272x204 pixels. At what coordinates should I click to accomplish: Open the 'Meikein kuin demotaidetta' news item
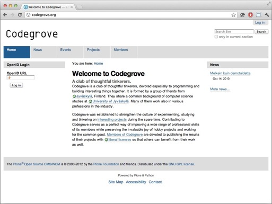click(x=230, y=73)
